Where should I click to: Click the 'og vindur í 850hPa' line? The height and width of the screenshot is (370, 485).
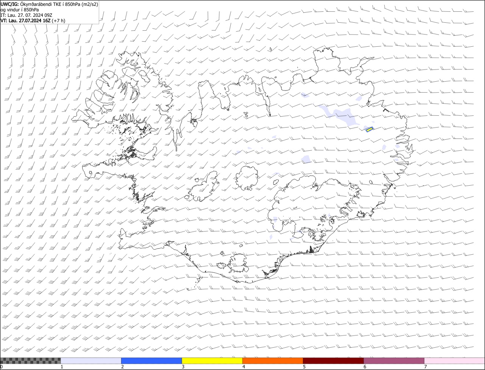click(x=19, y=10)
